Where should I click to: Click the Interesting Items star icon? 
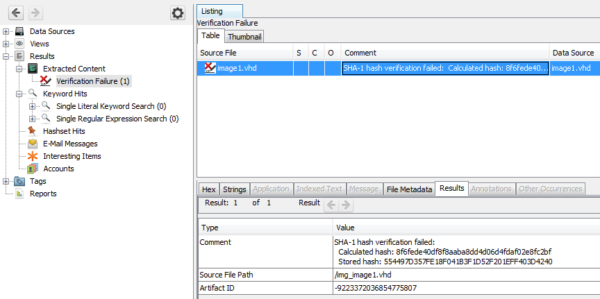pos(33,156)
